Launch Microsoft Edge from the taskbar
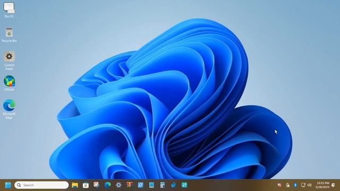Screen dimensions: 340x191 click(107, 185)
